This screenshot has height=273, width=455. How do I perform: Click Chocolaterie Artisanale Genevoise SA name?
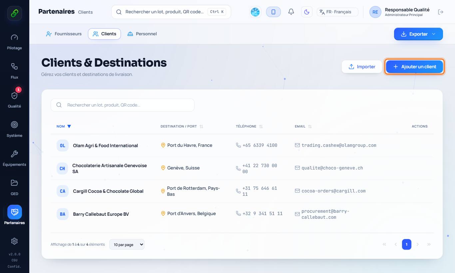110,168
